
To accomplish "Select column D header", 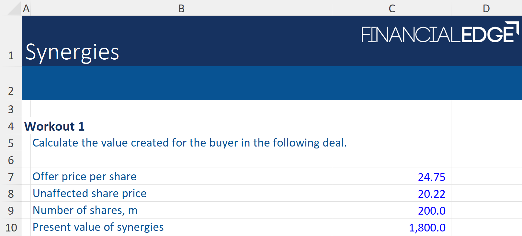I will [x=486, y=8].
